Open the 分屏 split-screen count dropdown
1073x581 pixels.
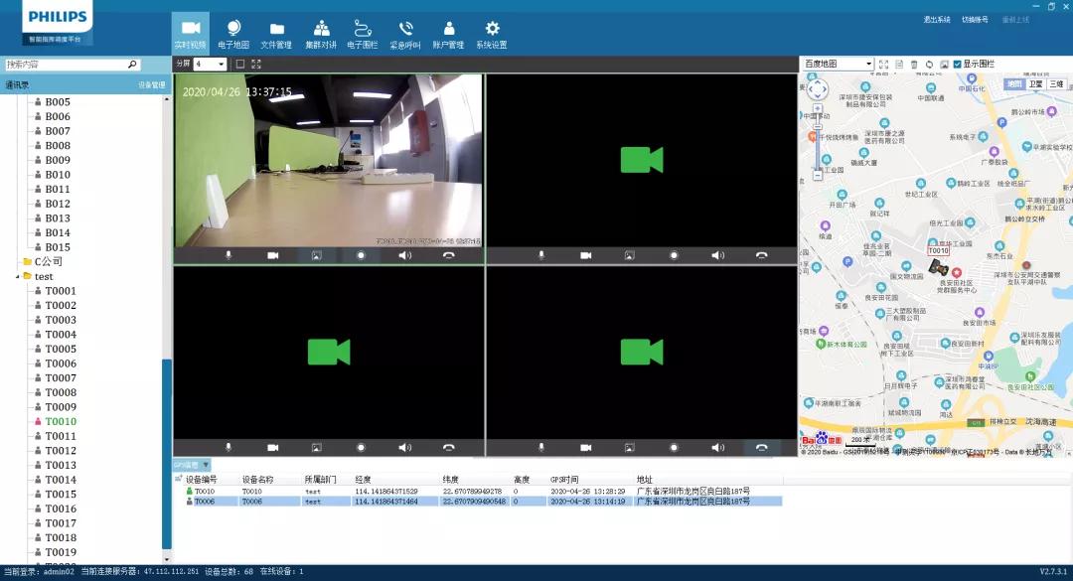tap(211, 64)
